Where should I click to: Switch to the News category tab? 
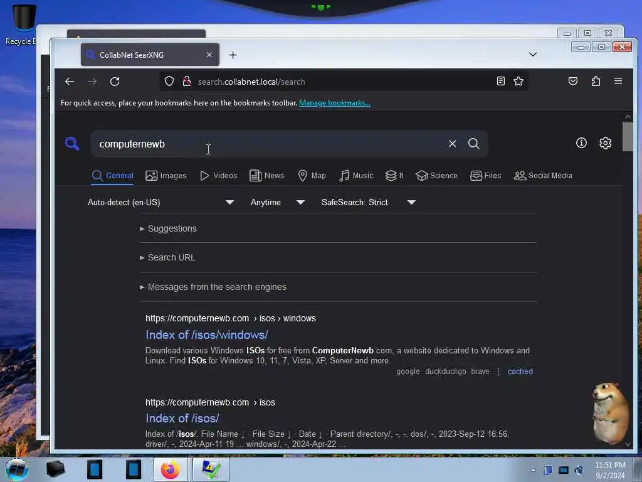coord(267,176)
